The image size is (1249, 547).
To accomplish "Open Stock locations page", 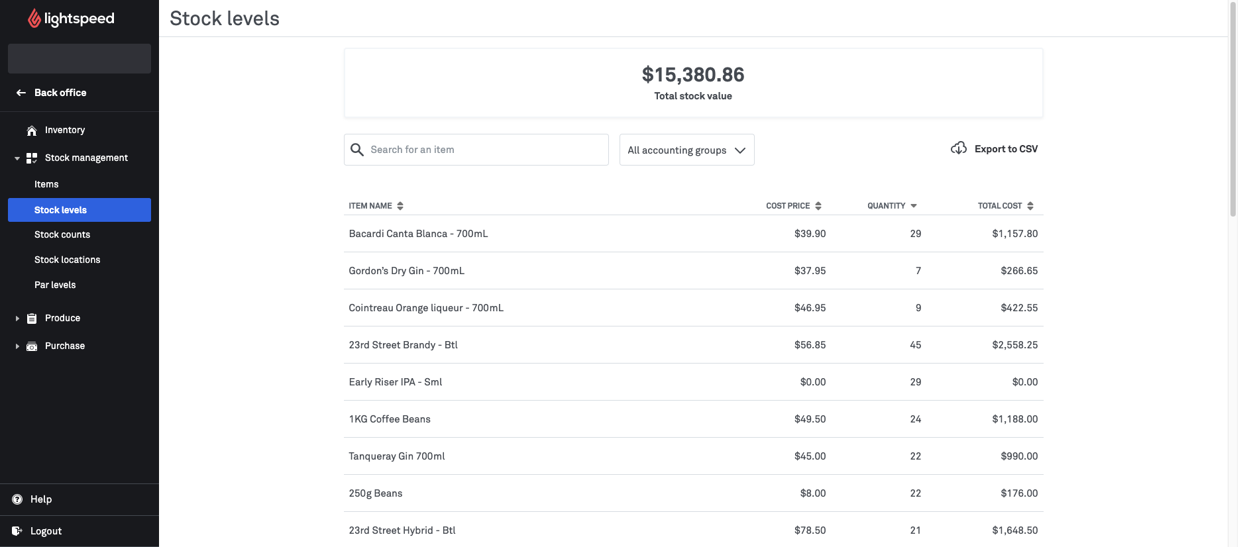I will pos(68,260).
